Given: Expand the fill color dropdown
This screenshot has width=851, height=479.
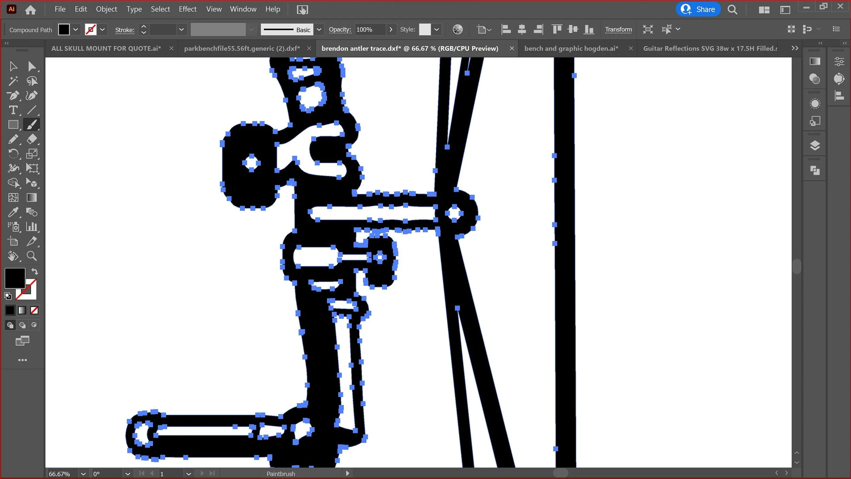Looking at the screenshot, I should (x=76, y=30).
